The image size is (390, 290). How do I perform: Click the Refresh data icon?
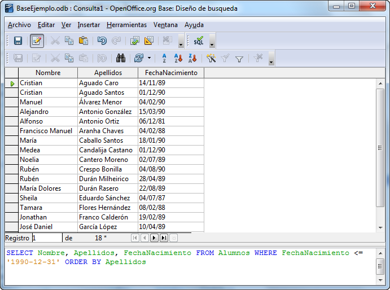click(139, 58)
